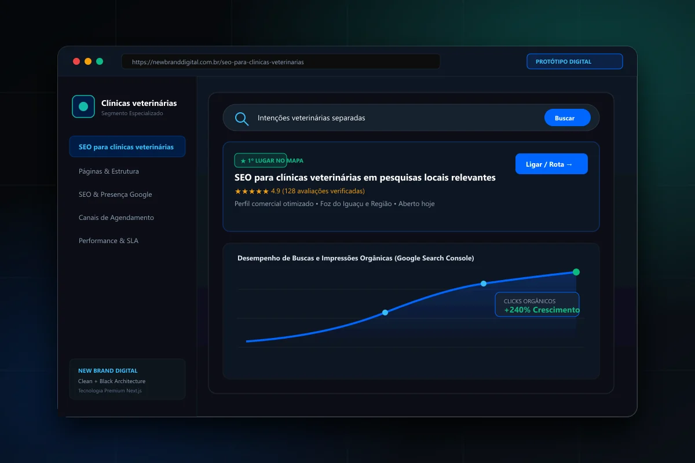Click Clean + Black Architecture text
695x463 pixels.
coord(112,381)
